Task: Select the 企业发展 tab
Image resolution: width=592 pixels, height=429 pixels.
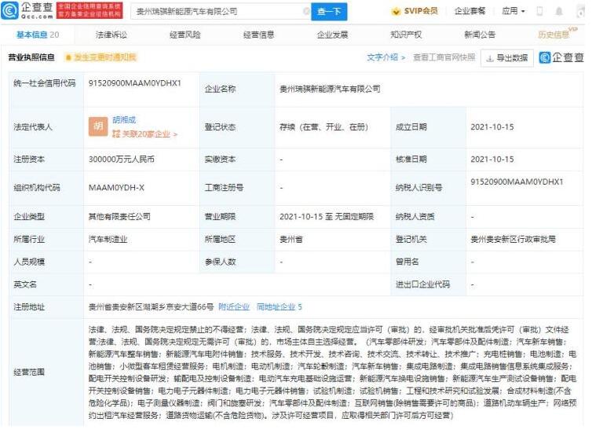Action: coord(332,35)
